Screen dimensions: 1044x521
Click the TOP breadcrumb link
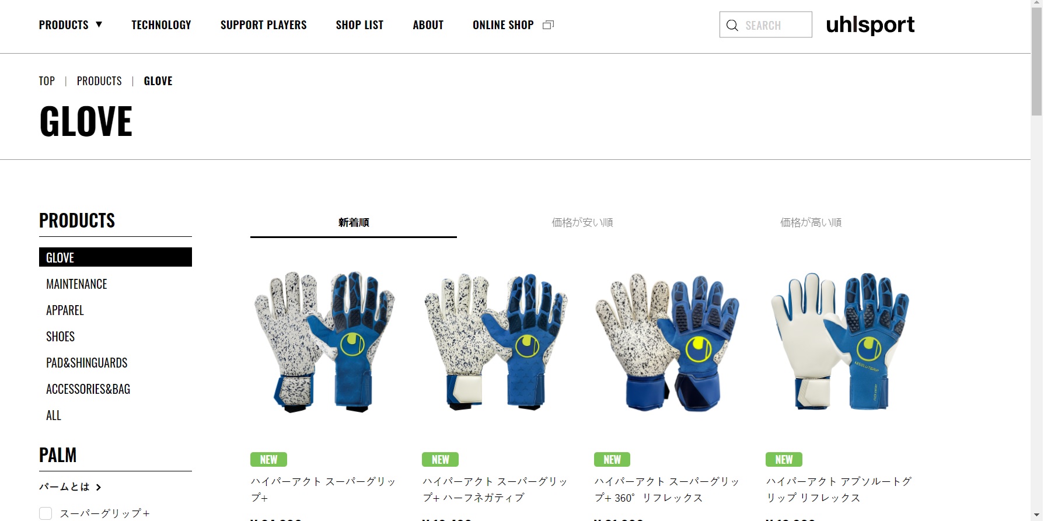click(47, 81)
